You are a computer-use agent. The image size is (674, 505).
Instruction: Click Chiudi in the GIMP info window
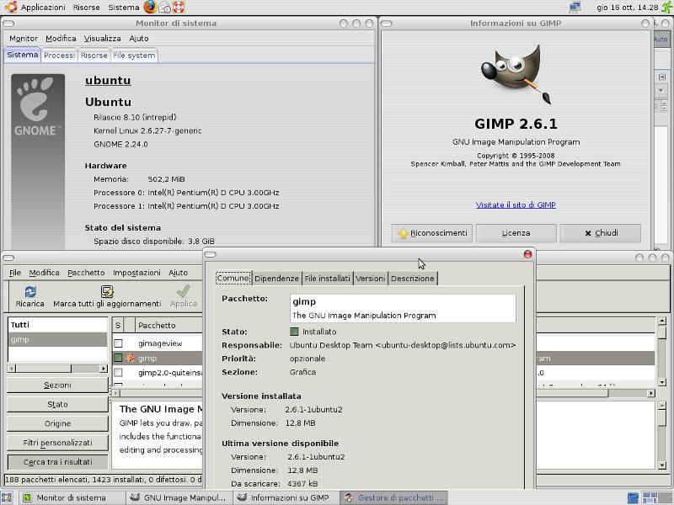601,233
